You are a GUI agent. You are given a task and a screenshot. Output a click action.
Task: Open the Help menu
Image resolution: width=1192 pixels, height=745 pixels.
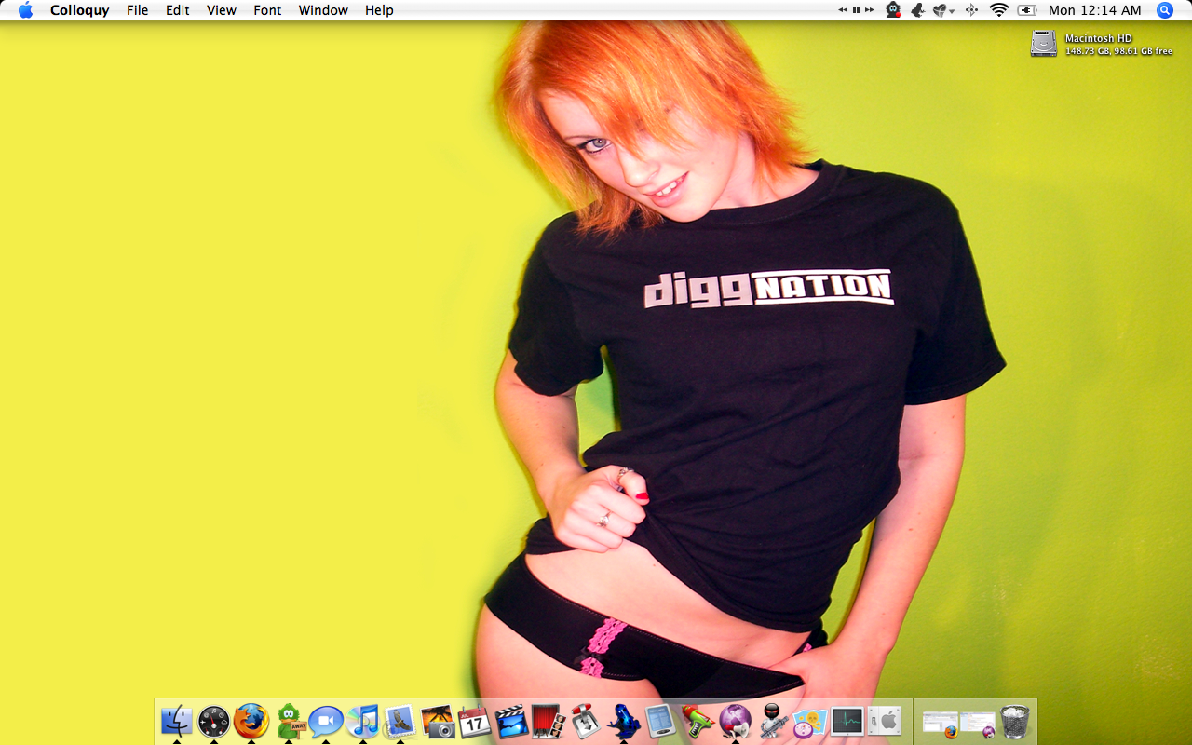[x=379, y=10]
